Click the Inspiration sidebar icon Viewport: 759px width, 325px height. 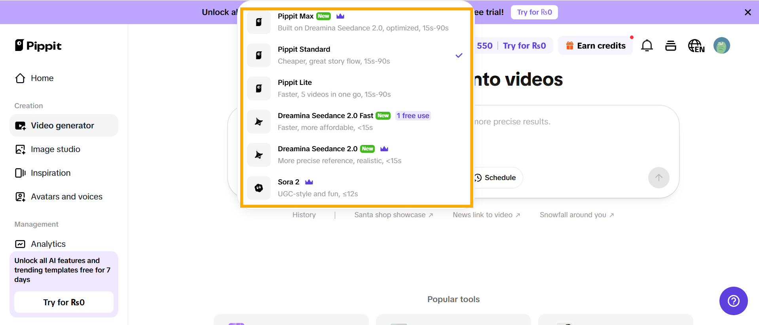coord(20,173)
